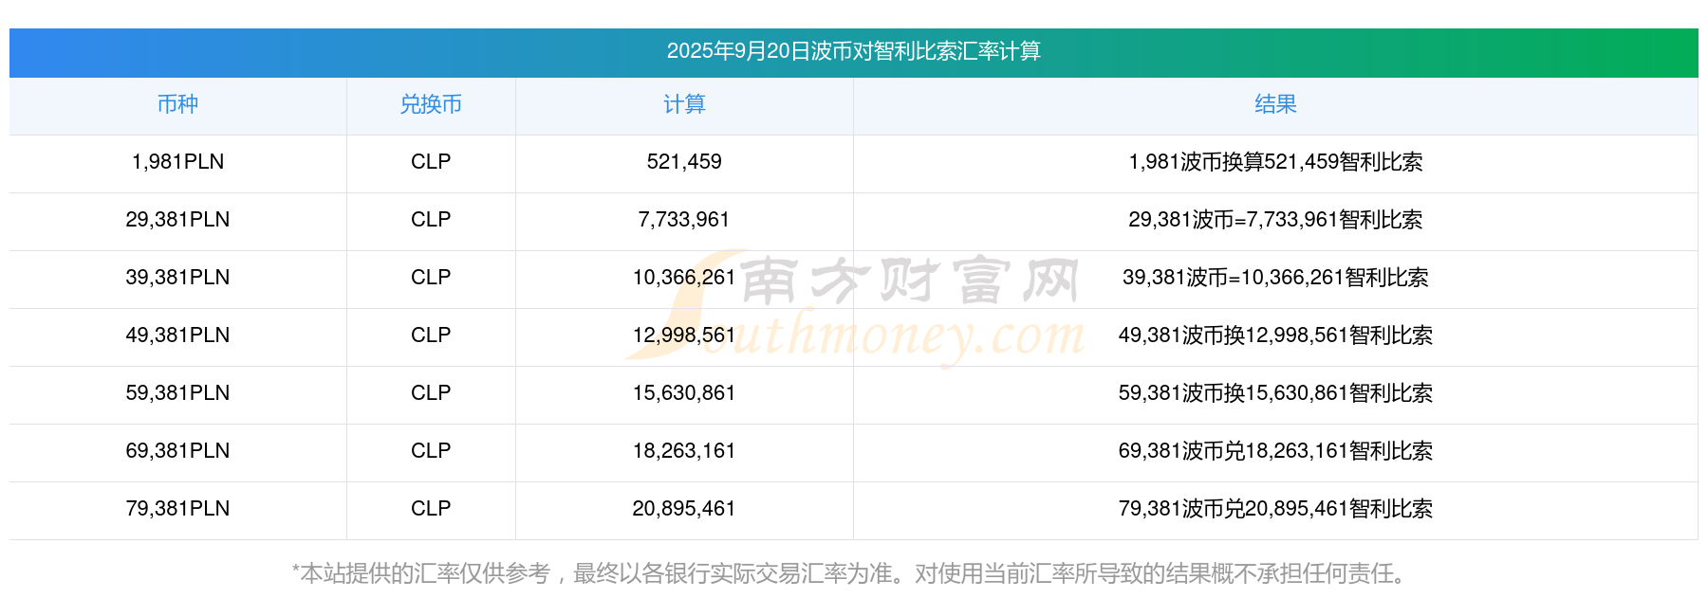Screen dimensions: 1708x616
Task: Click the value 15,630,861
Action: (x=684, y=393)
